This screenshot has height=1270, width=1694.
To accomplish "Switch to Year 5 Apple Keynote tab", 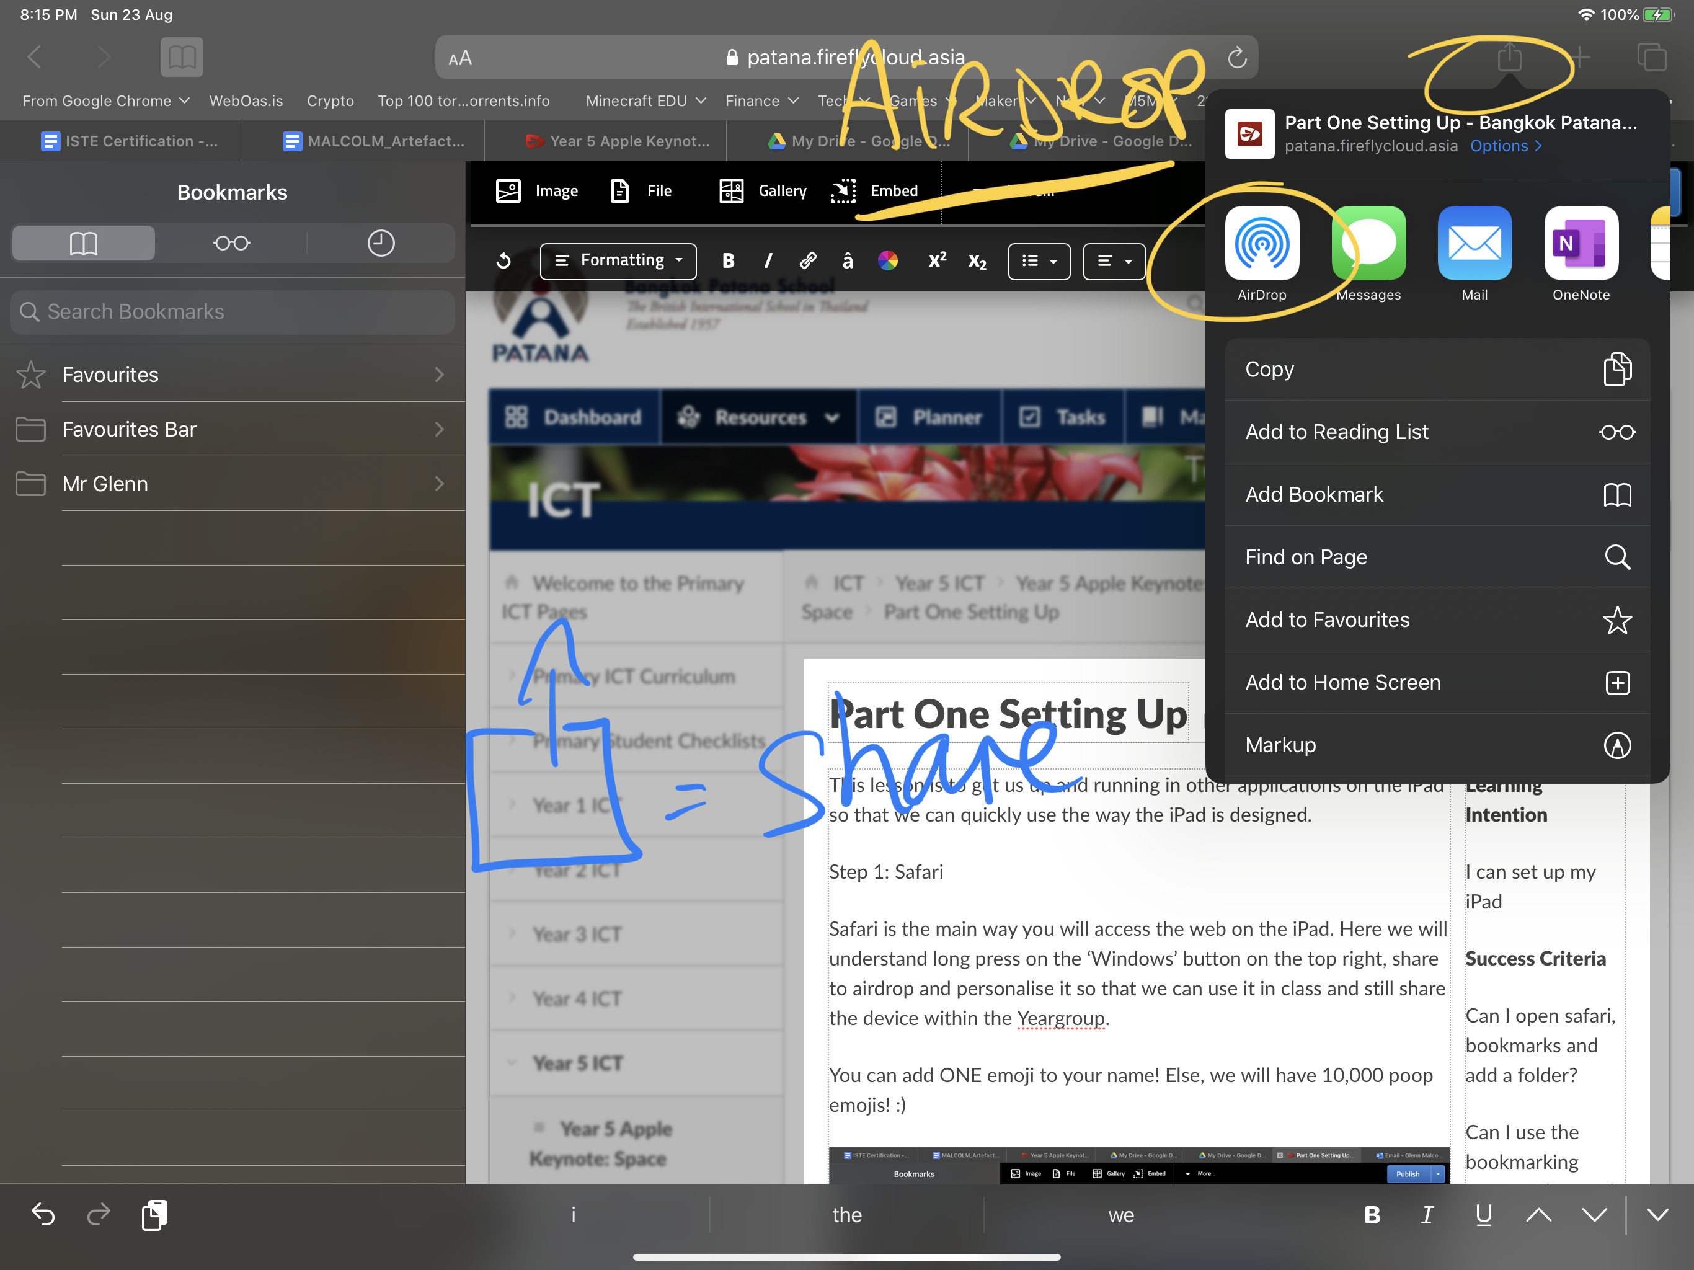I will 617,141.
